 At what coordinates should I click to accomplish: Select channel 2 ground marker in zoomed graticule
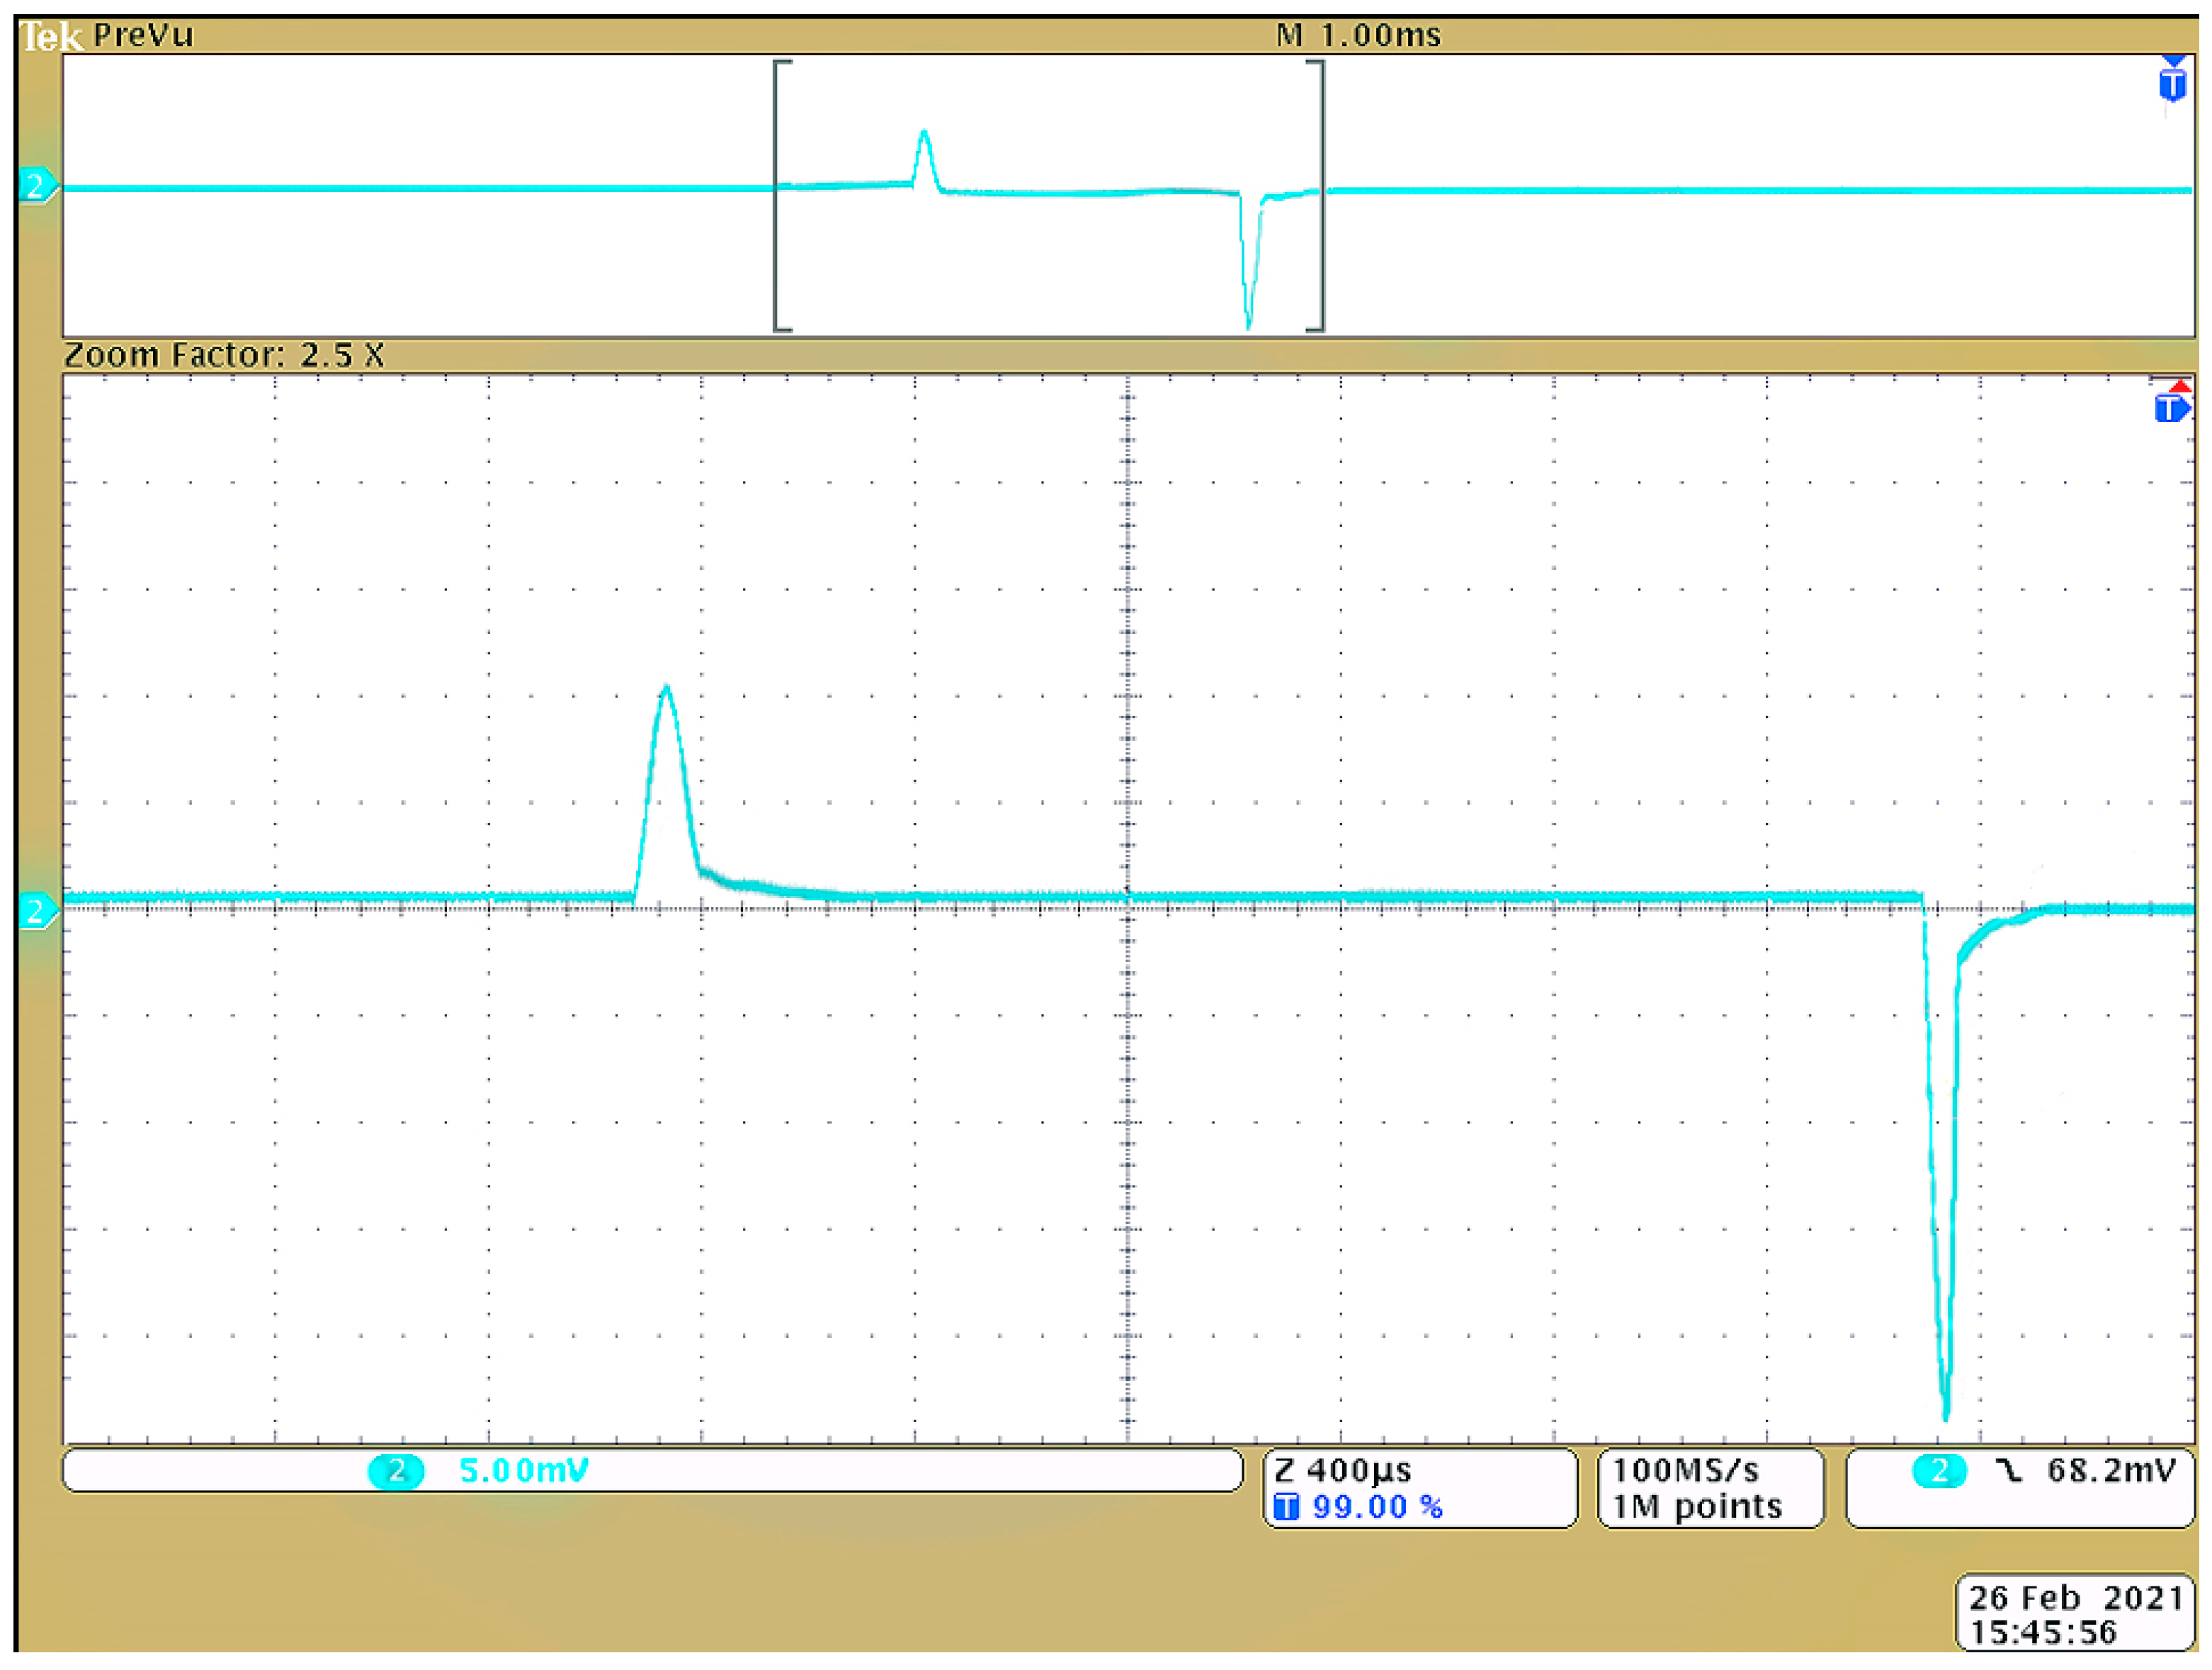tap(37, 911)
